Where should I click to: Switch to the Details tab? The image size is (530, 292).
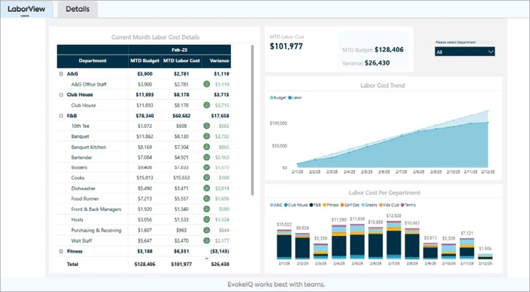(x=78, y=9)
